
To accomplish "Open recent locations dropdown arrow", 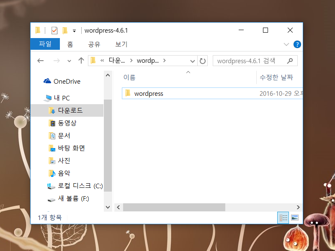I will tap(69, 61).
